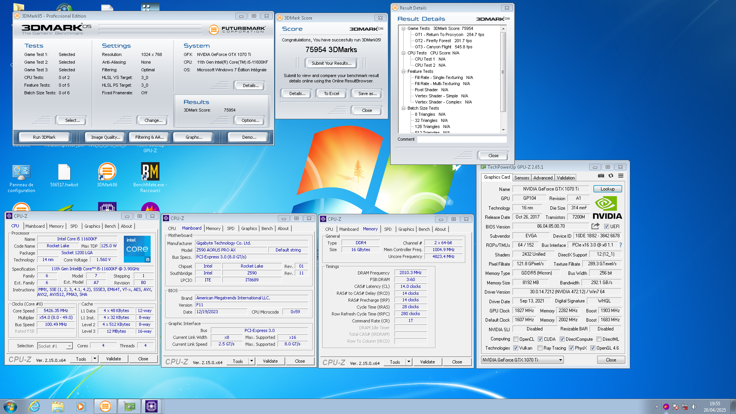Image resolution: width=736 pixels, height=414 pixels.
Task: Show hidden system tray icons arrow
Action: click(x=657, y=407)
